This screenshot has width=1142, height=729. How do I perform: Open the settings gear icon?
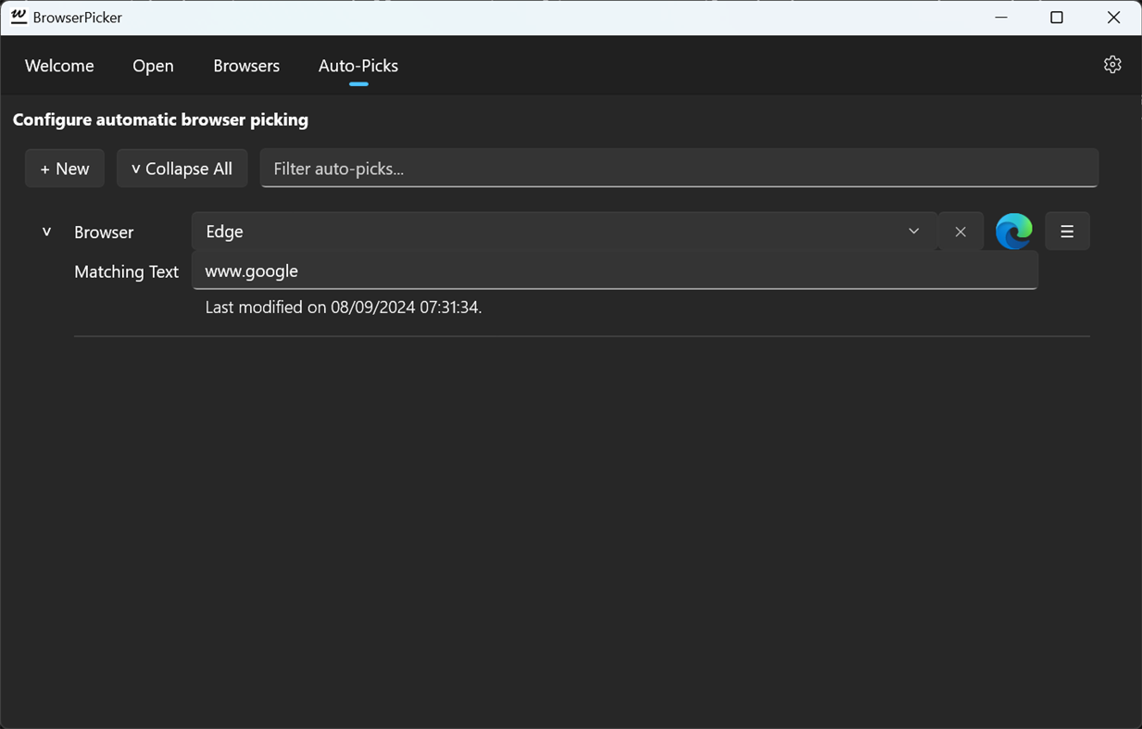1112,65
